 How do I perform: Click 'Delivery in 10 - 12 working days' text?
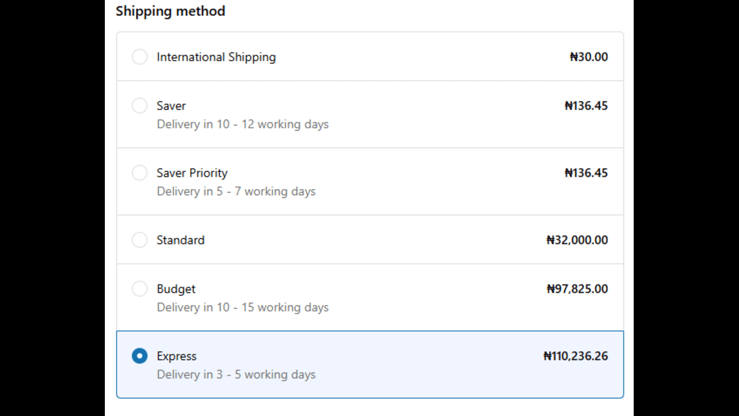pos(242,124)
